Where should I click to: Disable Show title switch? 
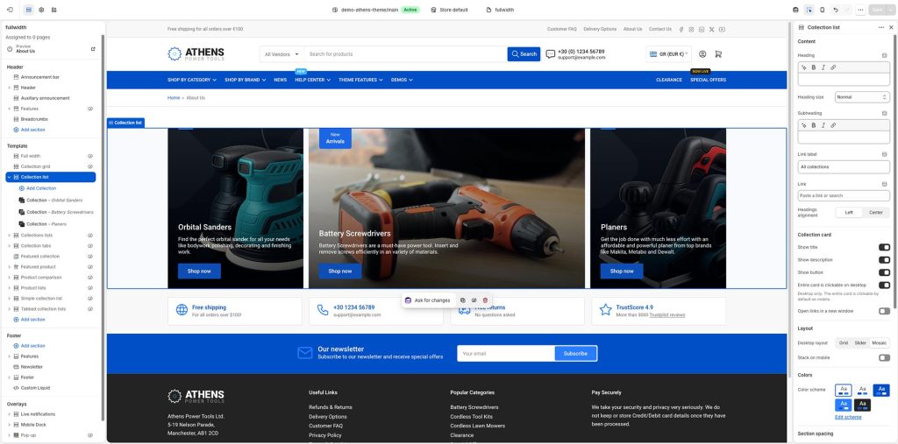884,247
